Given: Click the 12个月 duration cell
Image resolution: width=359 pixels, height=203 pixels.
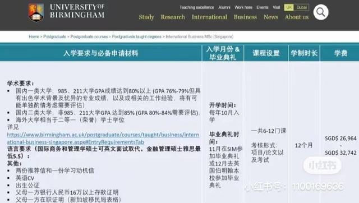Looking at the screenshot, I should coord(303,145).
